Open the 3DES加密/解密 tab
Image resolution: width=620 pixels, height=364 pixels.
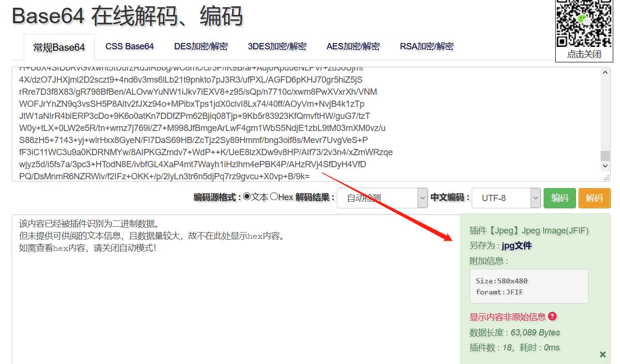pyautogui.click(x=277, y=46)
